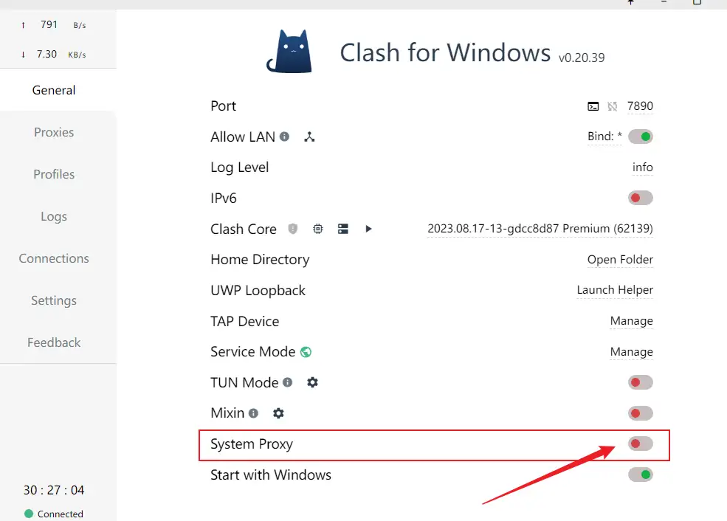Turn off the Allow LAN switch

coord(640,137)
